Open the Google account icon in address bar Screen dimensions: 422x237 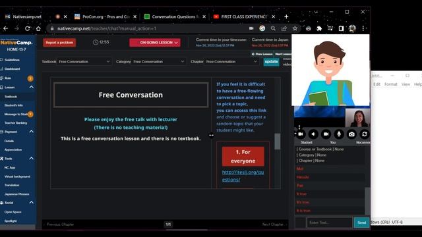[x=262, y=28]
